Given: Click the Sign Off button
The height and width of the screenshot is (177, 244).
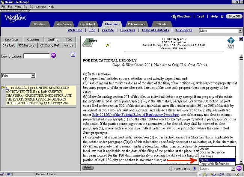Looking at the screenshot, I should tap(234, 16).
